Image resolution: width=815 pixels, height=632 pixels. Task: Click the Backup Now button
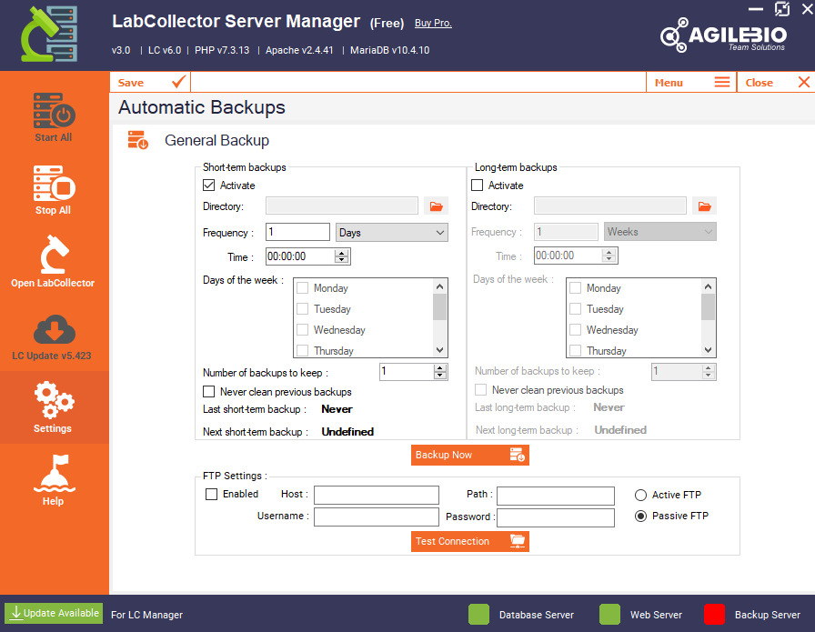point(470,455)
